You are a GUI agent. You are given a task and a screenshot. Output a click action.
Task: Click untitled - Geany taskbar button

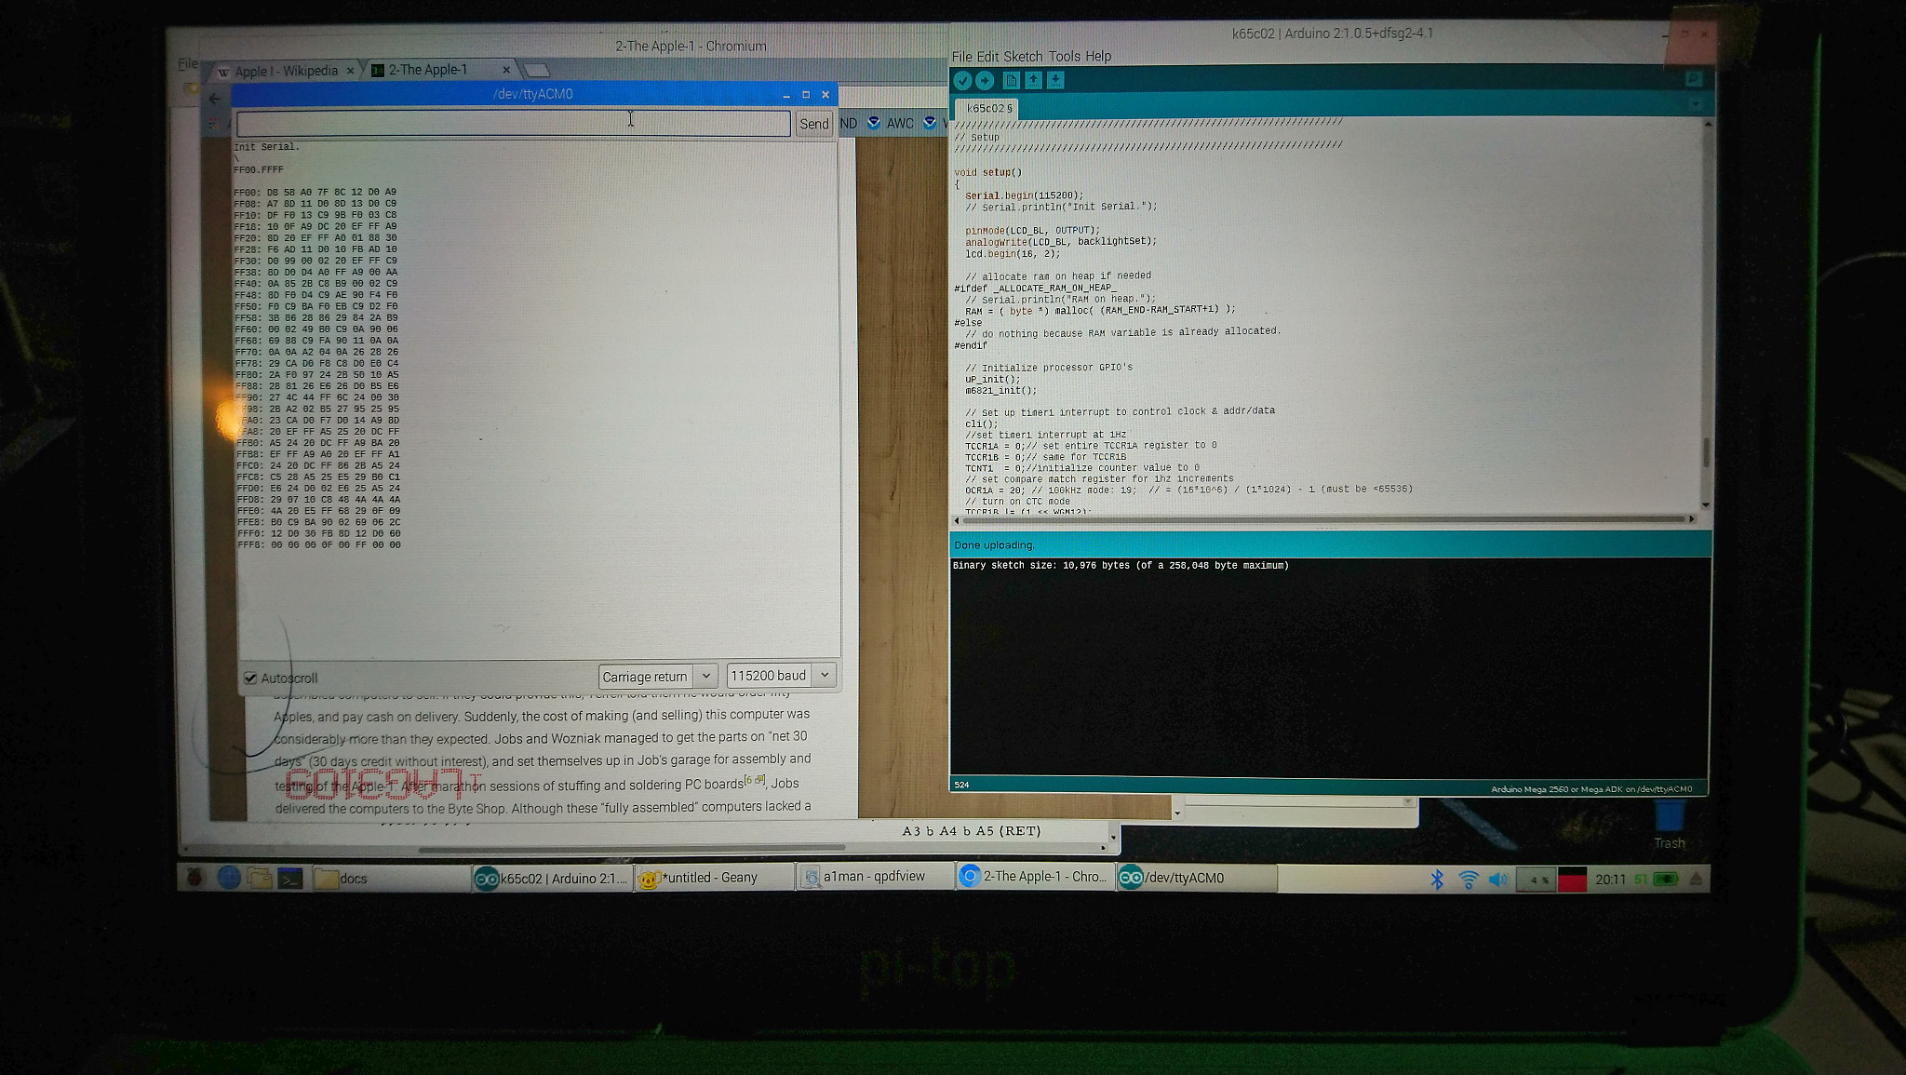715,878
